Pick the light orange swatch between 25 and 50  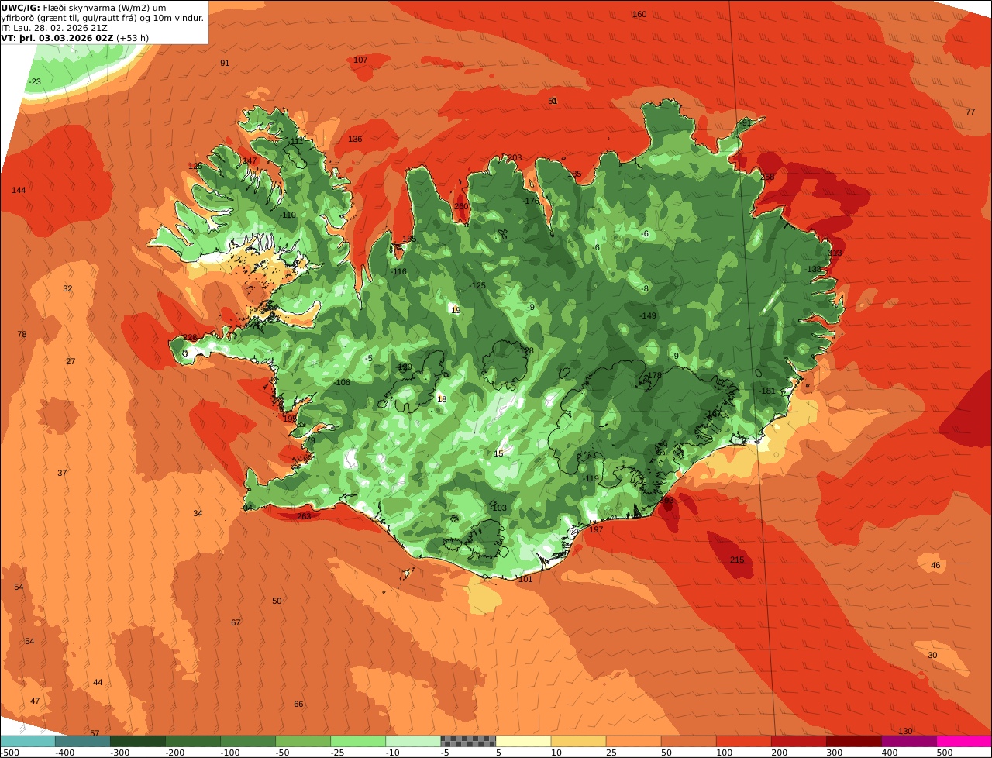pos(634,741)
